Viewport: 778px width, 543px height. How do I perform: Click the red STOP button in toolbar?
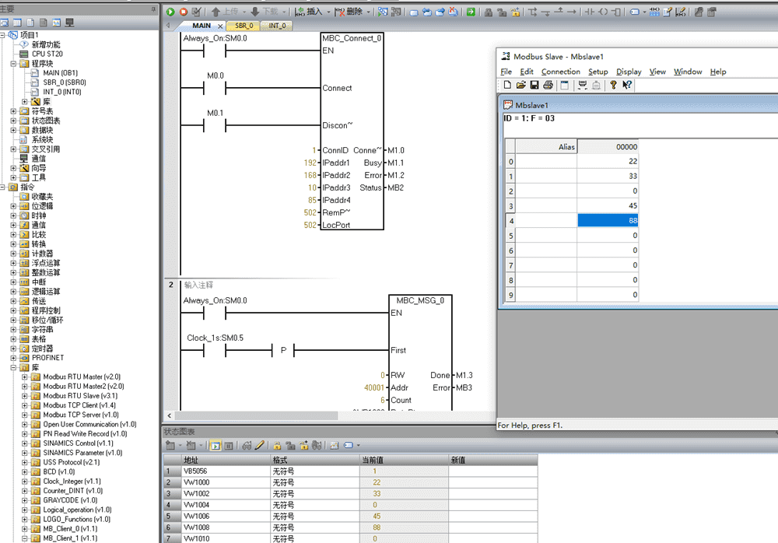tap(183, 12)
